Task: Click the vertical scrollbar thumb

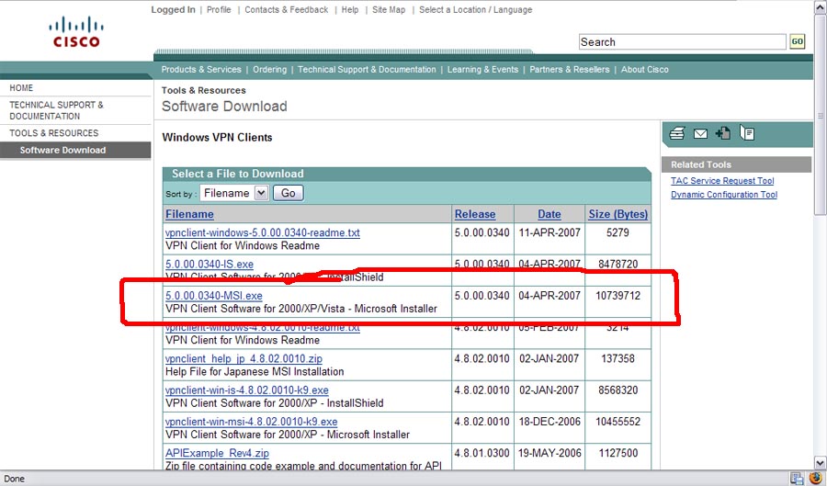Action: click(x=821, y=115)
